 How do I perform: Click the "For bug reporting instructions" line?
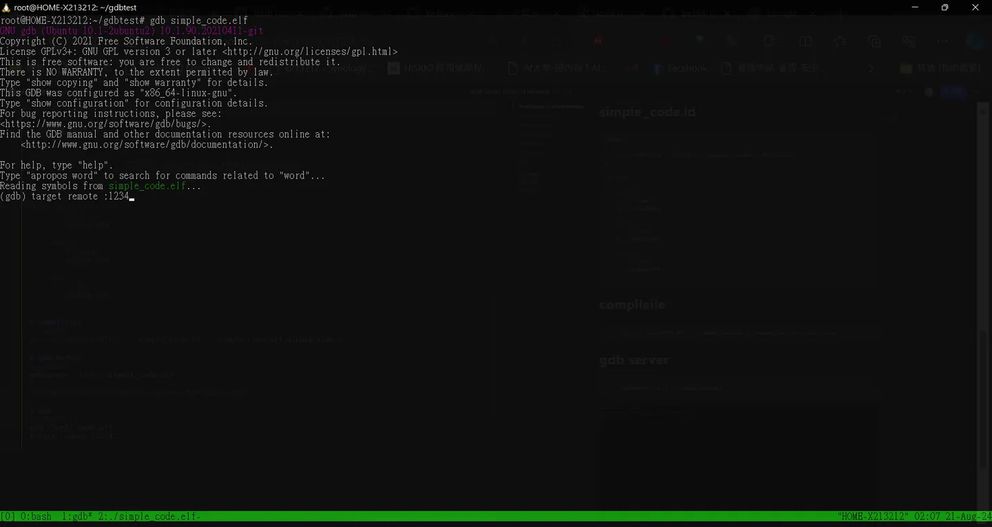(x=111, y=114)
